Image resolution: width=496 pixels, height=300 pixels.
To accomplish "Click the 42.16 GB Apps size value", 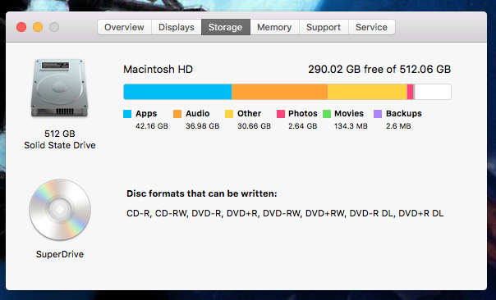I will [152, 126].
